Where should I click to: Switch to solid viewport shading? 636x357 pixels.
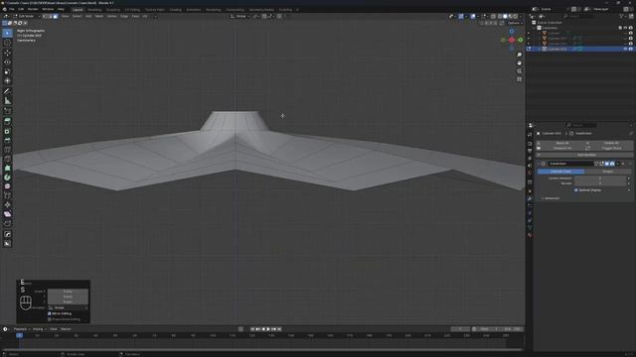coord(505,16)
